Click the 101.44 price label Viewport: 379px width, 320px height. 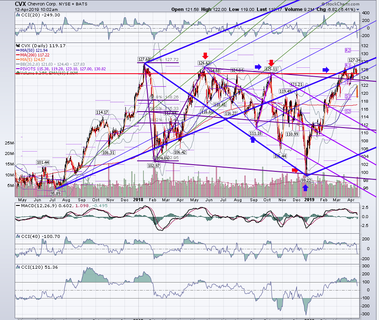43,162
